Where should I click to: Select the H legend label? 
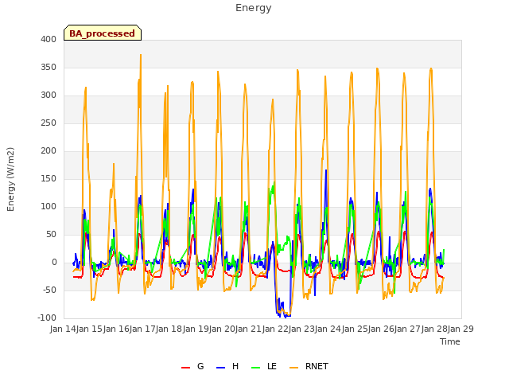click(235, 366)
